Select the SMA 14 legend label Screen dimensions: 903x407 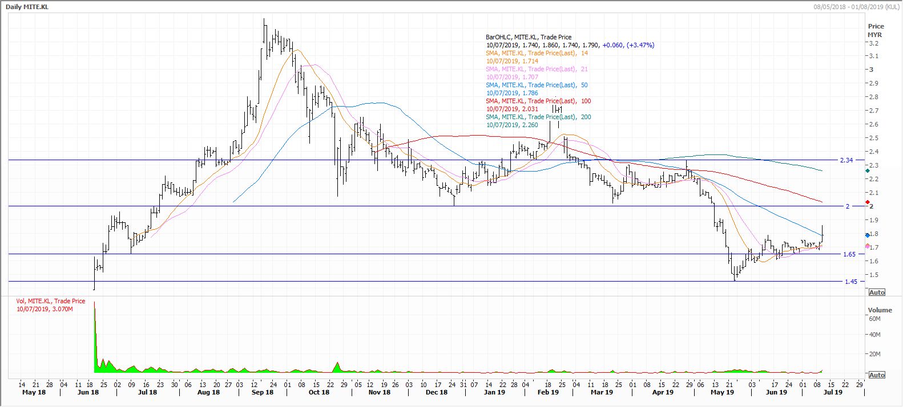[537, 53]
